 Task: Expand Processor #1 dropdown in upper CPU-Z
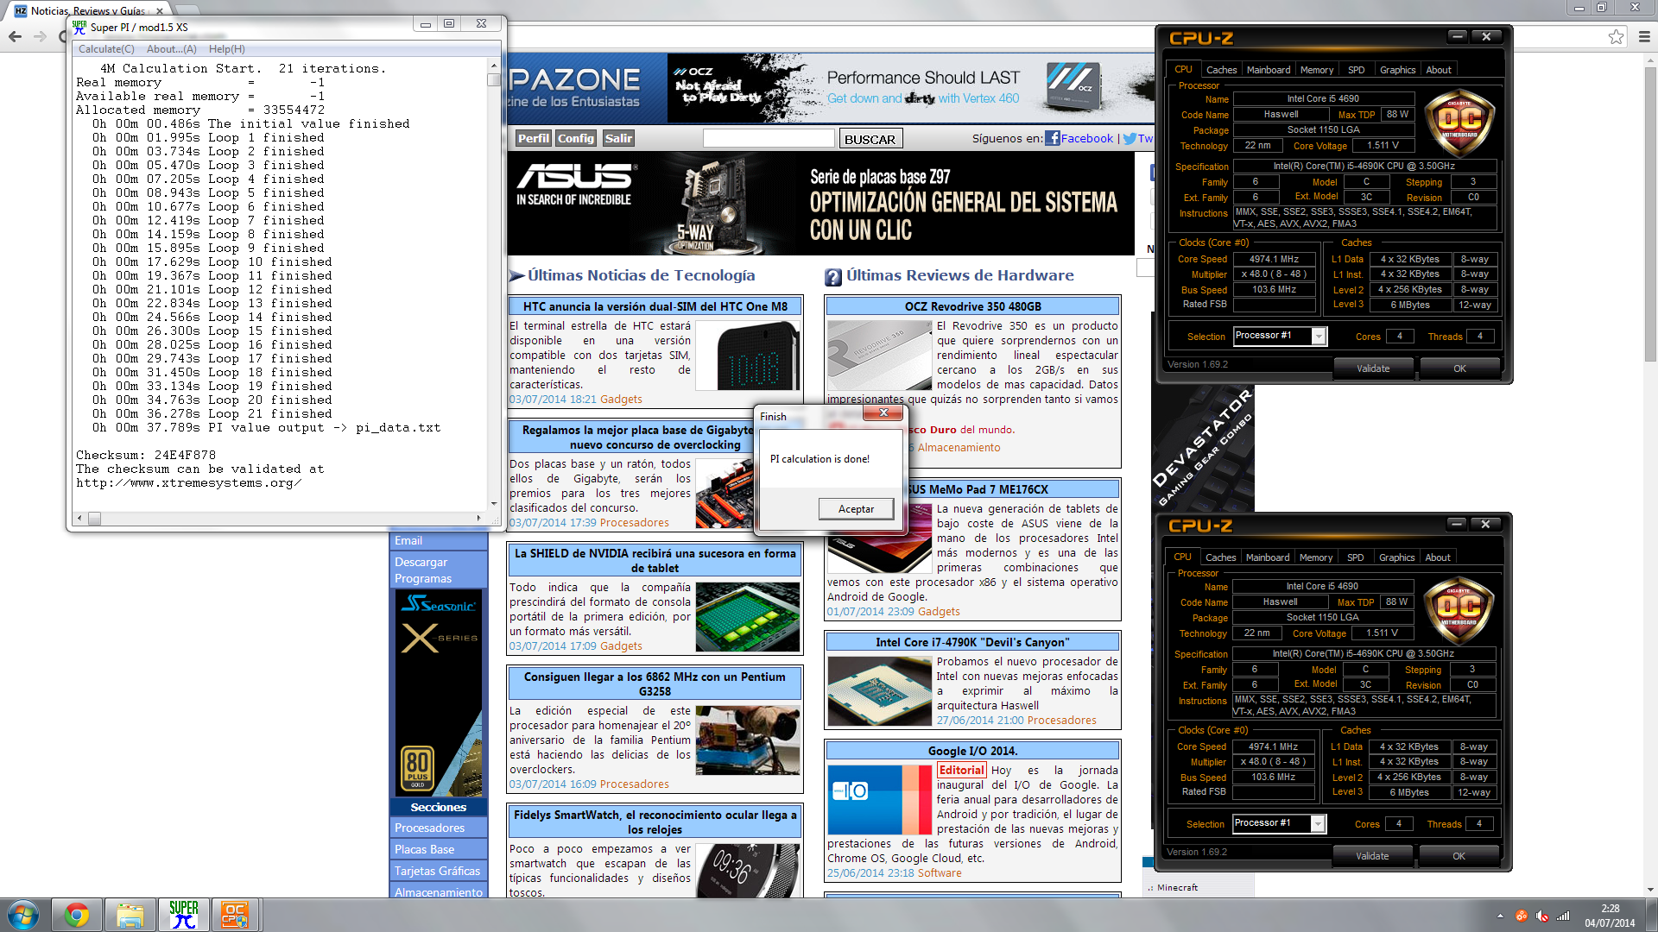[x=1319, y=337]
